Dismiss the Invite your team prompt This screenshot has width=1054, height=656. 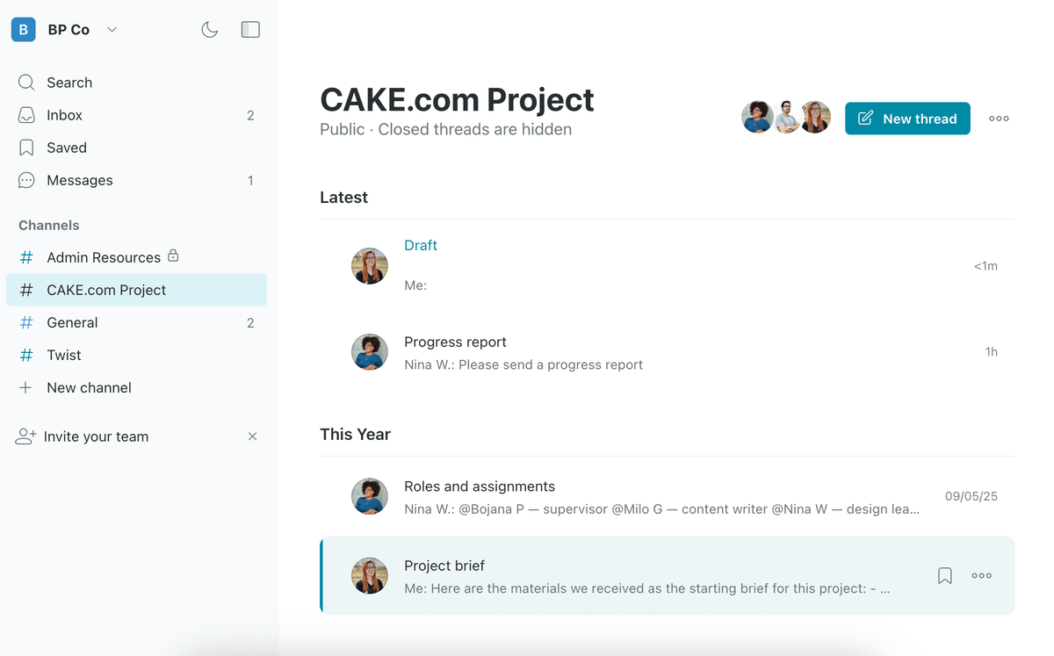click(x=252, y=436)
